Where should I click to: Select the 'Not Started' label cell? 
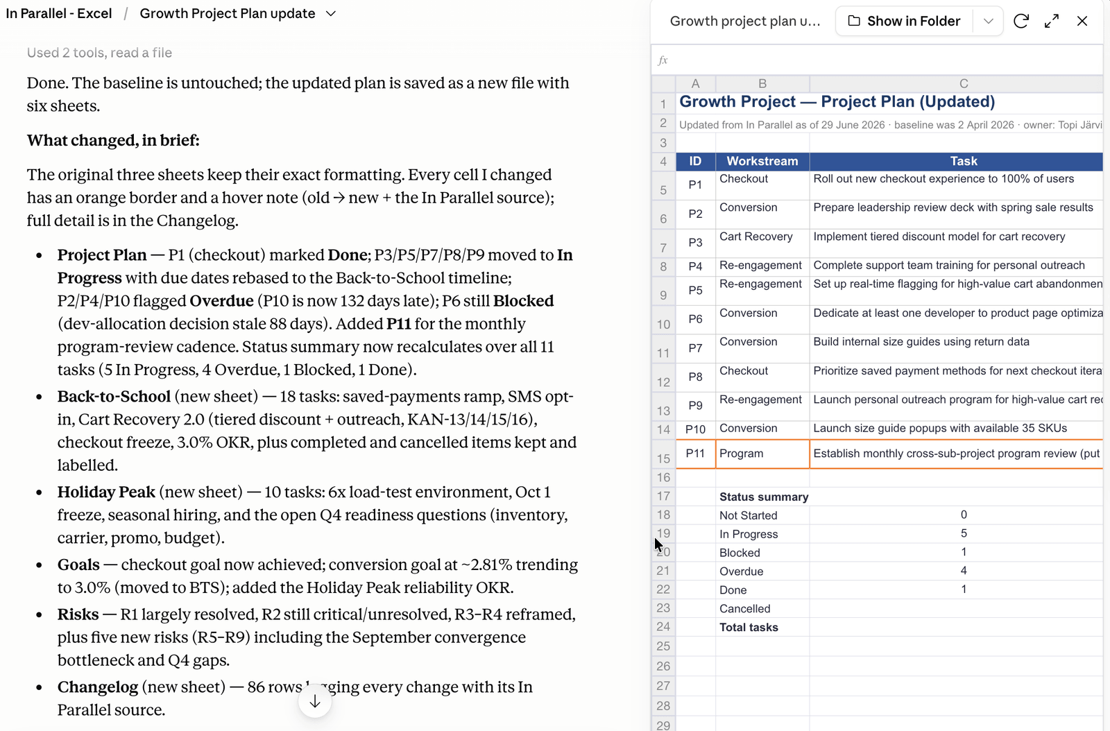[x=762, y=515]
